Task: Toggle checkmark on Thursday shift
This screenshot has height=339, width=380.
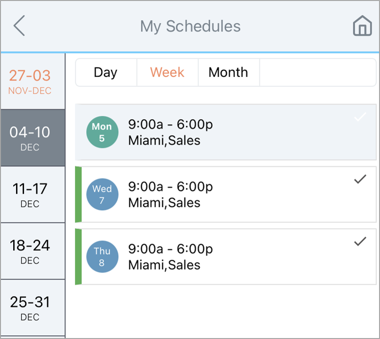Action: (360, 241)
